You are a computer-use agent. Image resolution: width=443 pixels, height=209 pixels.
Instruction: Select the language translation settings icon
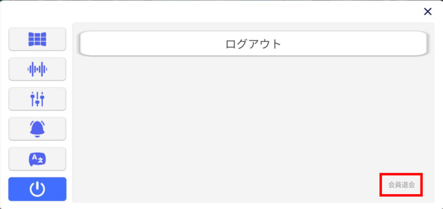coord(37,159)
